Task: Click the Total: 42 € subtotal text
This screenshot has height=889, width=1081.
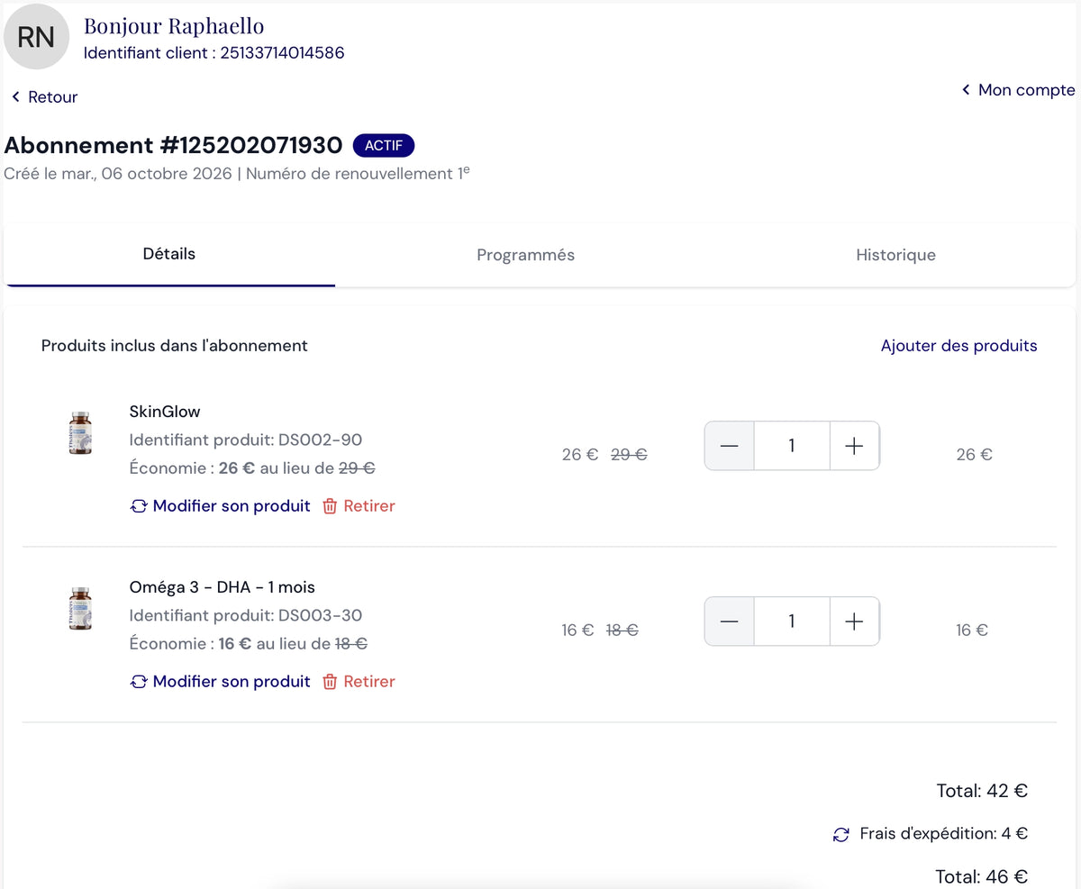Action: 982,791
